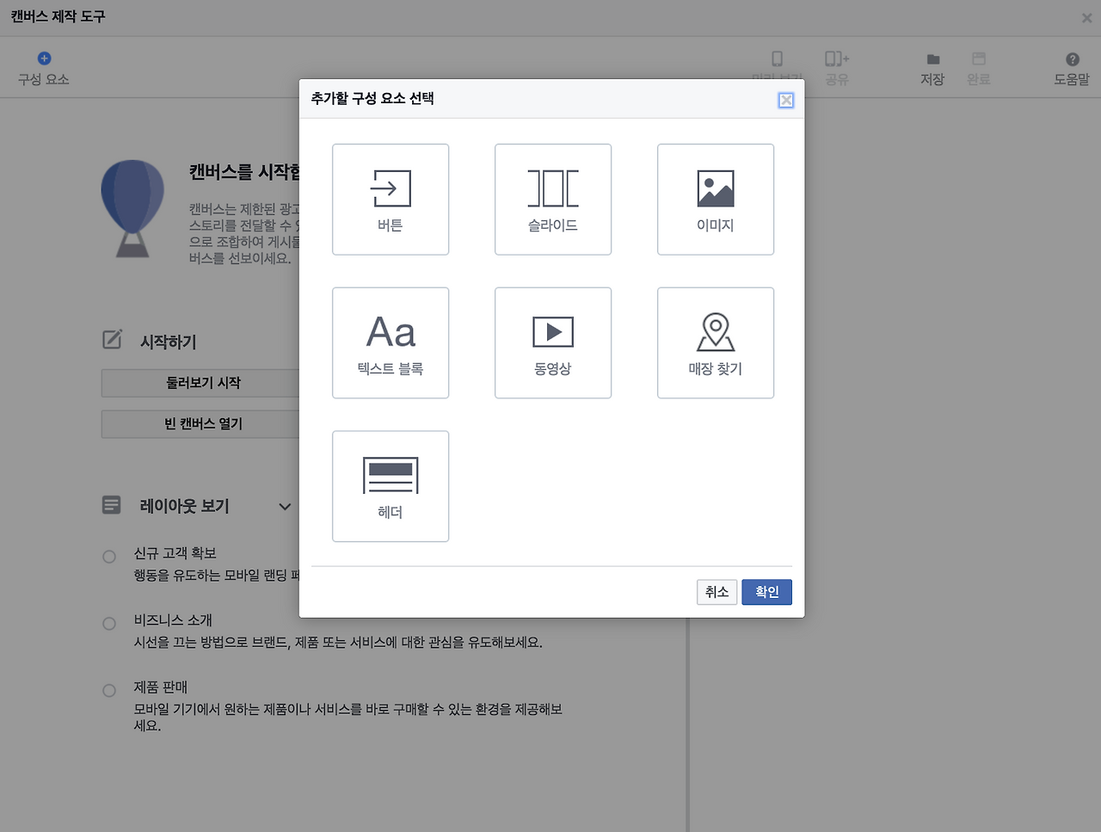This screenshot has height=832, width=1101.
Task: Start the tour via 둘러보기 시작
Action: pos(200,383)
